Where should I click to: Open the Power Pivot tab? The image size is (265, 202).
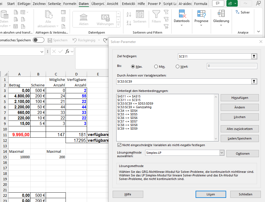tap(154, 4)
